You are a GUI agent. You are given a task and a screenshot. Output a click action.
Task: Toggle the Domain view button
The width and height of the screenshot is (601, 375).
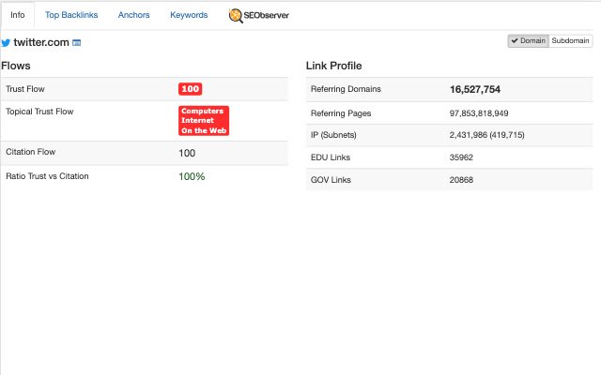[x=529, y=41]
